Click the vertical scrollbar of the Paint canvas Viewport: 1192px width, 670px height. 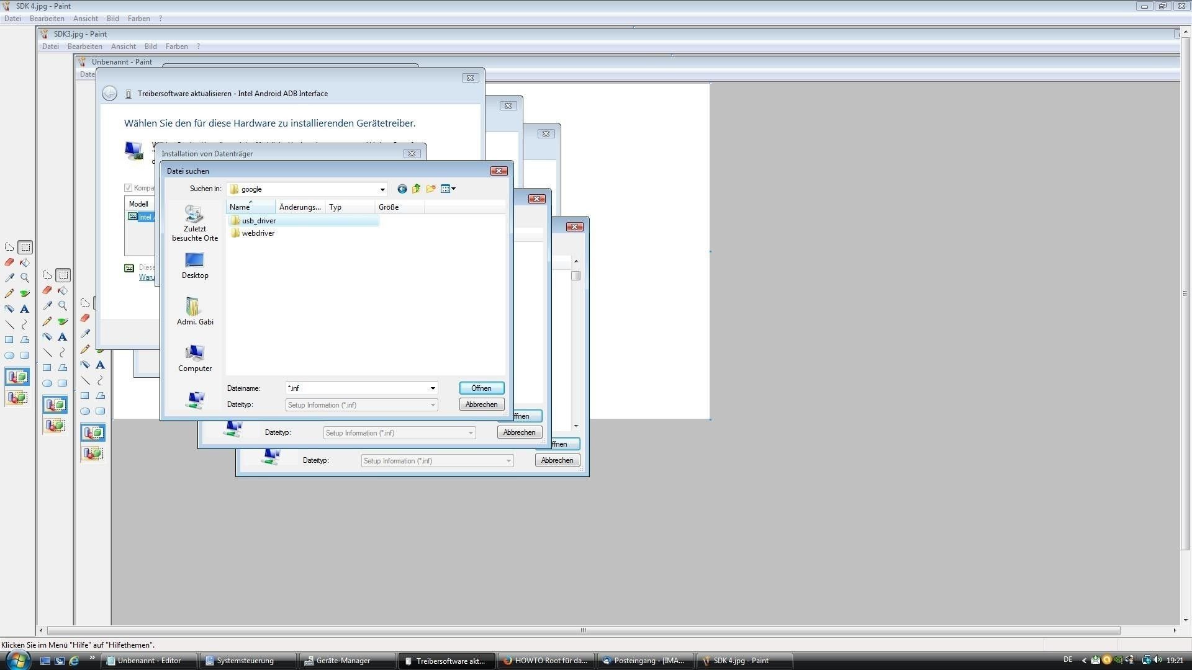[1186, 294]
